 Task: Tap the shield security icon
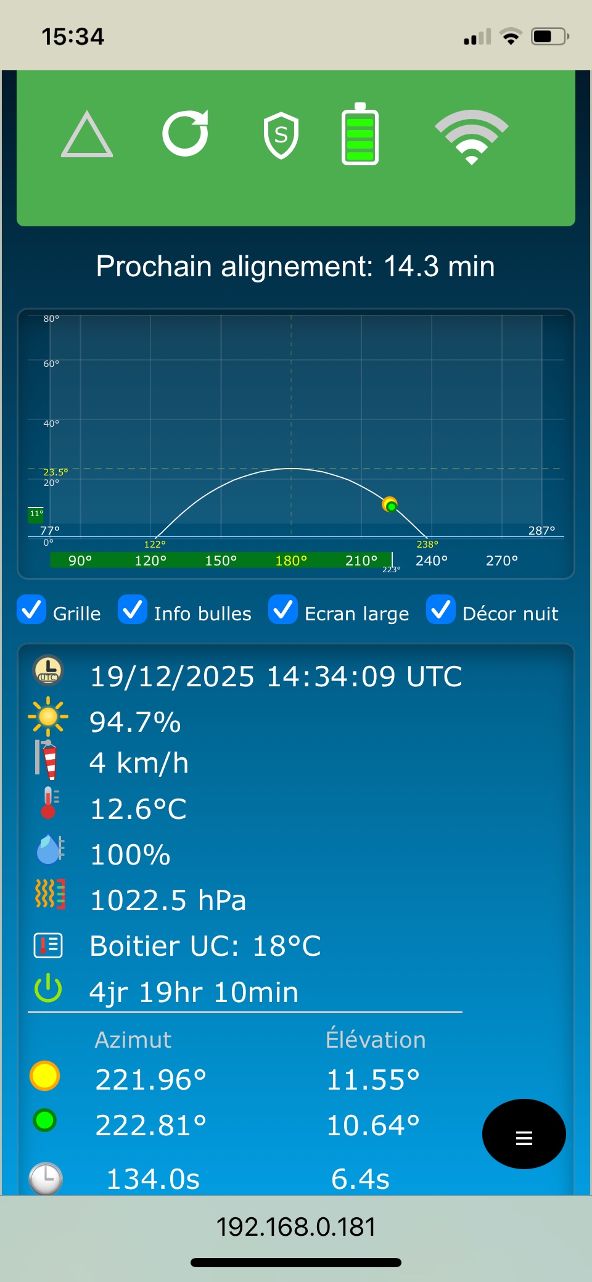click(x=281, y=135)
